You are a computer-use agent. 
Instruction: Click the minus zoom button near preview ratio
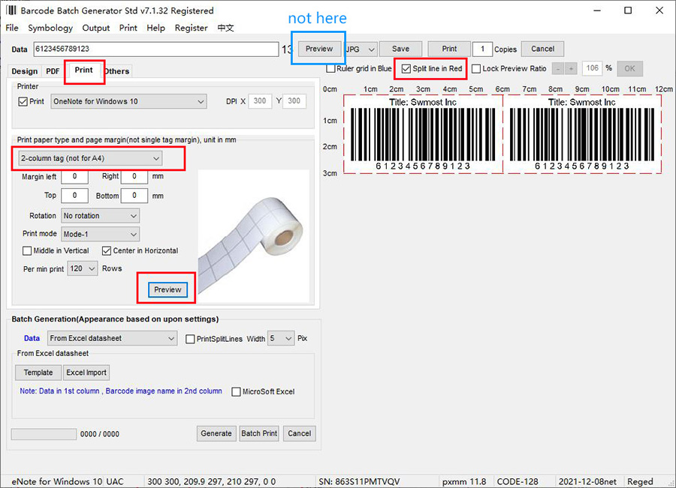pyautogui.click(x=559, y=68)
